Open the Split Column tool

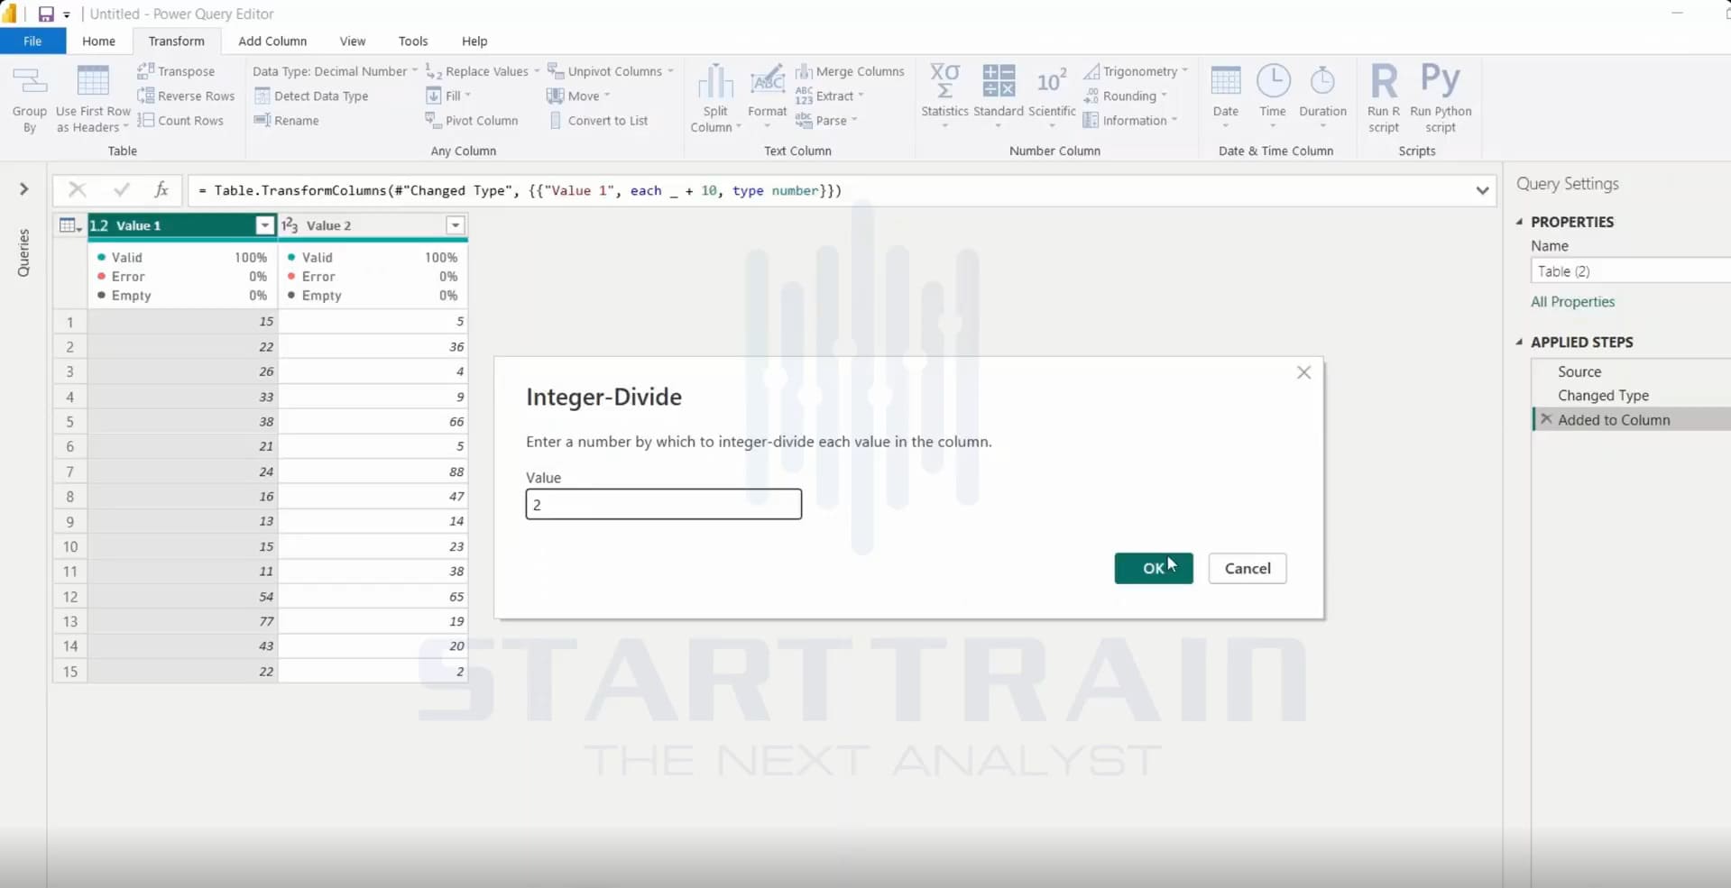coord(715,99)
